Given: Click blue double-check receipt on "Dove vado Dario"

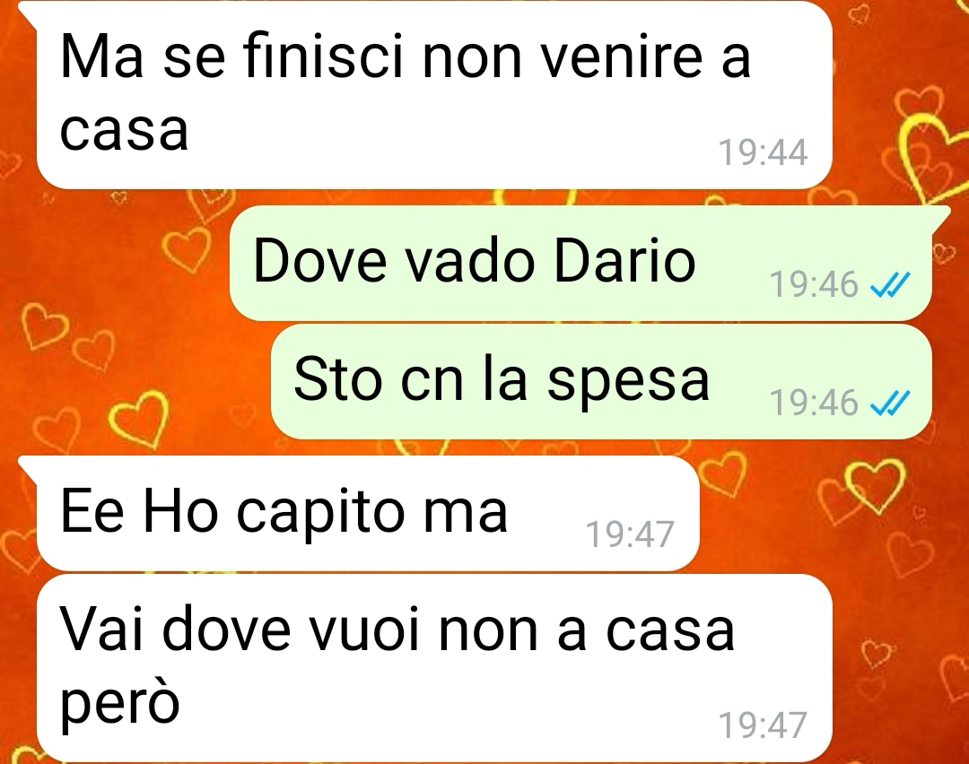Looking at the screenshot, I should (889, 285).
